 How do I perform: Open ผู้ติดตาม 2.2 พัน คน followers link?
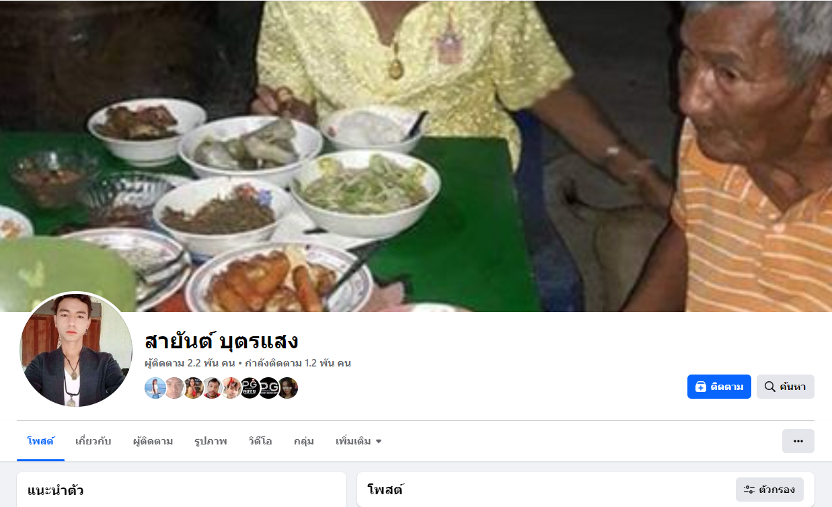click(x=190, y=363)
